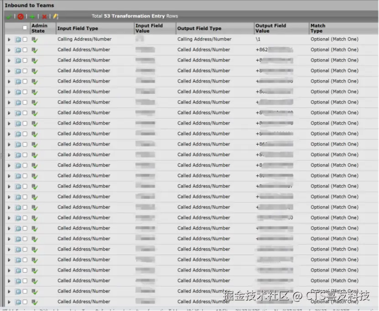
Task: Delete selected entries with the red X icon
Action: 44,17
